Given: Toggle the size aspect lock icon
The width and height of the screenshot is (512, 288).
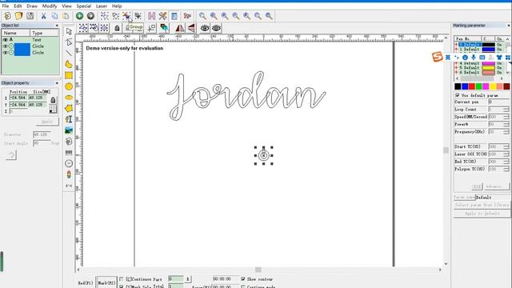Looking at the screenshot, I should point(53,100).
